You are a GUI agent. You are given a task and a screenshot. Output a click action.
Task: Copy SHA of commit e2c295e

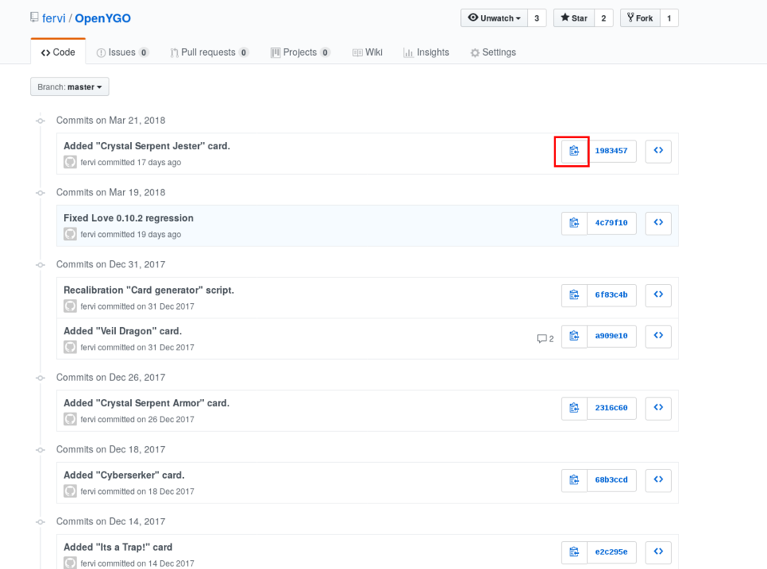[x=574, y=552]
